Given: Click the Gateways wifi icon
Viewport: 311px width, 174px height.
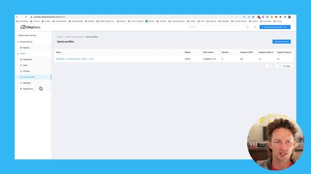Looking at the screenshot, I should point(21,83).
